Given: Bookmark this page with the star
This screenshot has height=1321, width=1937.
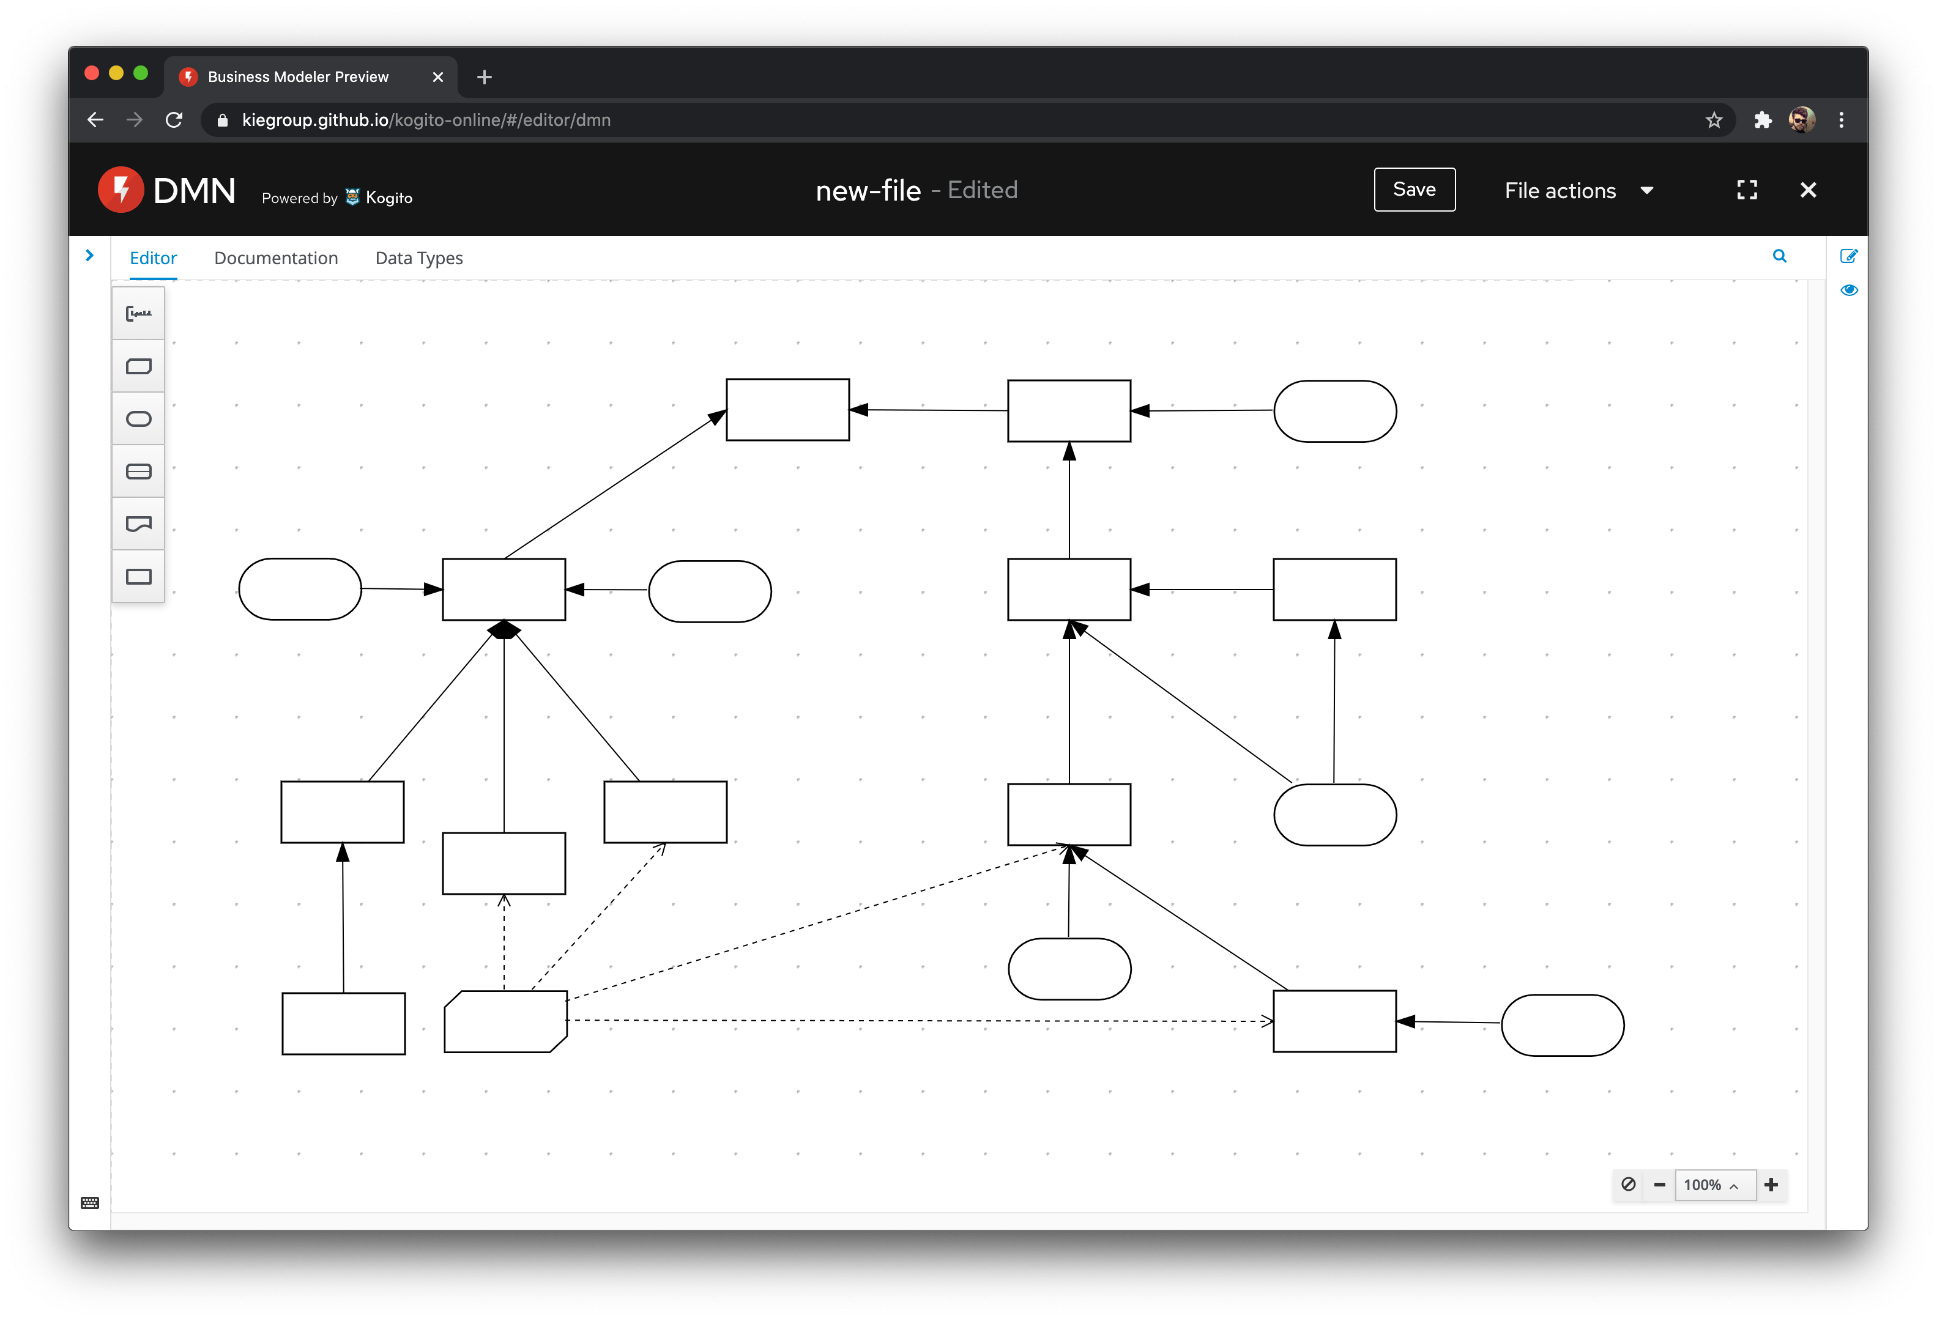Looking at the screenshot, I should (x=1713, y=120).
